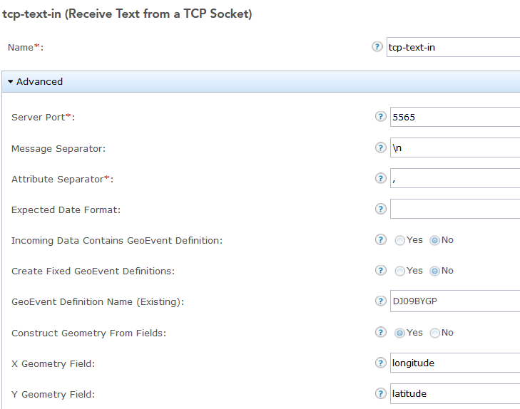Show help for X Geometry Field
The image size is (520, 409).
pos(381,363)
